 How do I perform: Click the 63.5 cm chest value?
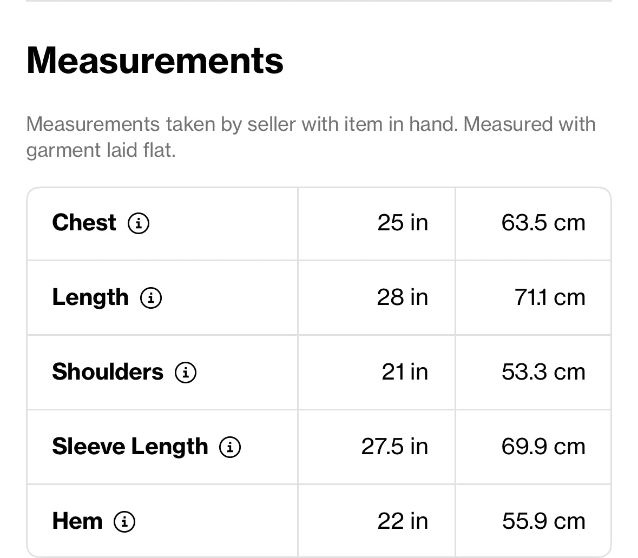543,223
